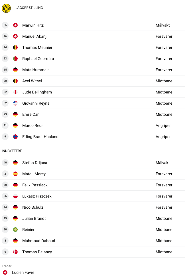Open coach Lucien Favre's page
The height and width of the screenshot is (279, 185).
click(x=23, y=272)
